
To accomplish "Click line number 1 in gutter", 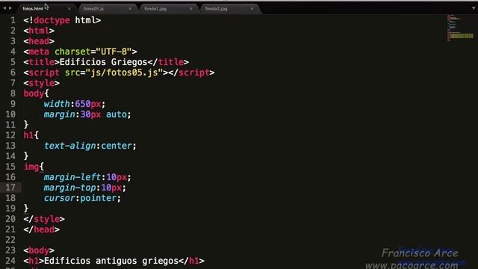I will point(13,20).
